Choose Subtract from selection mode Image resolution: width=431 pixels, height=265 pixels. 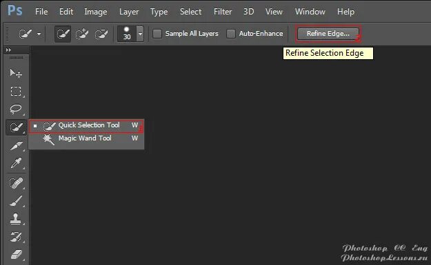click(x=101, y=34)
